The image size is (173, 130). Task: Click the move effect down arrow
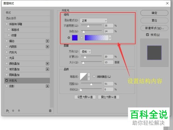pyautogui.click(x=19, y=111)
